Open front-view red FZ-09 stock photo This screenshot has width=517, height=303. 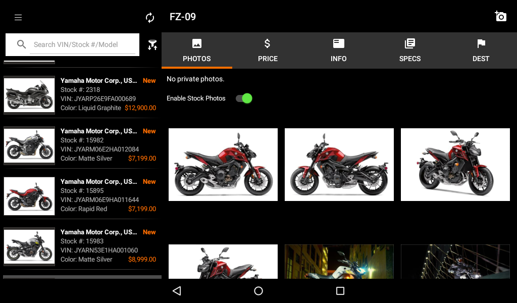coord(223,262)
